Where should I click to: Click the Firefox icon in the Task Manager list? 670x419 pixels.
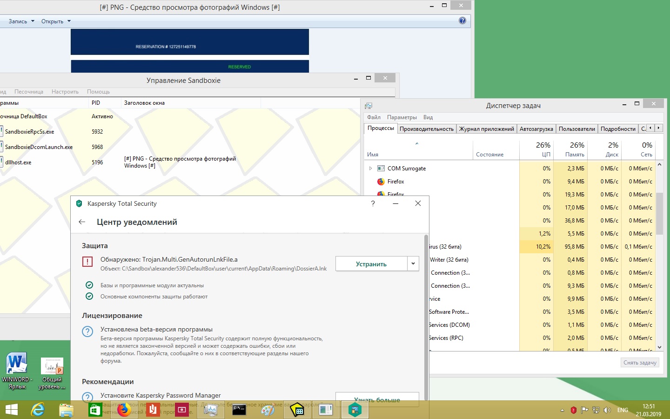[381, 182]
